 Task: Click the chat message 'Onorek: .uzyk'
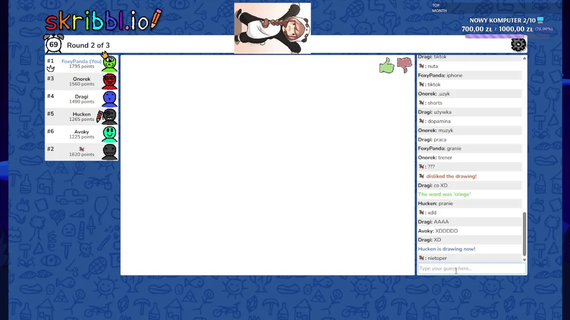click(434, 94)
